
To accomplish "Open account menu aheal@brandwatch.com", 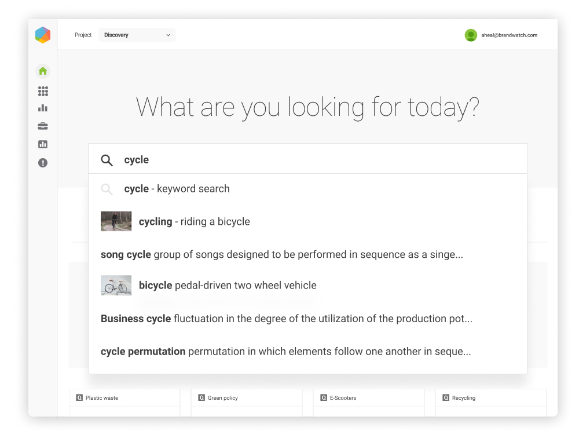I will point(509,35).
